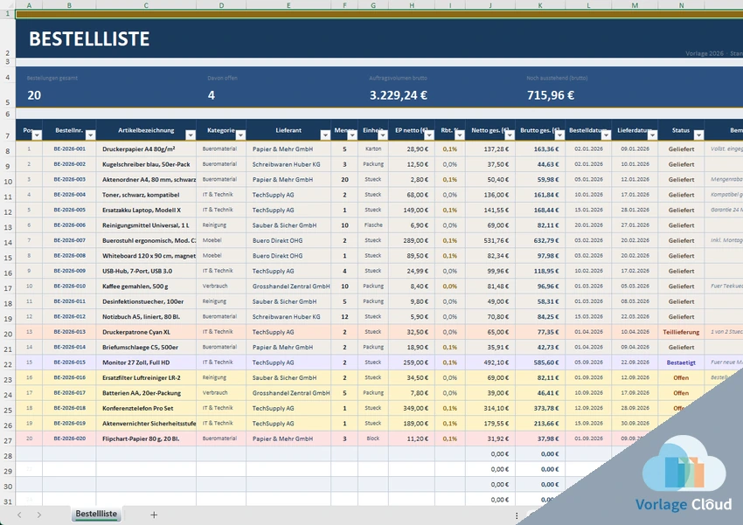Click outstanding amount 715,96 €

point(551,95)
